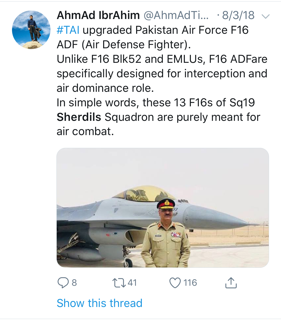Click the Show this thread link
This screenshot has width=281, height=320.
click(x=99, y=303)
